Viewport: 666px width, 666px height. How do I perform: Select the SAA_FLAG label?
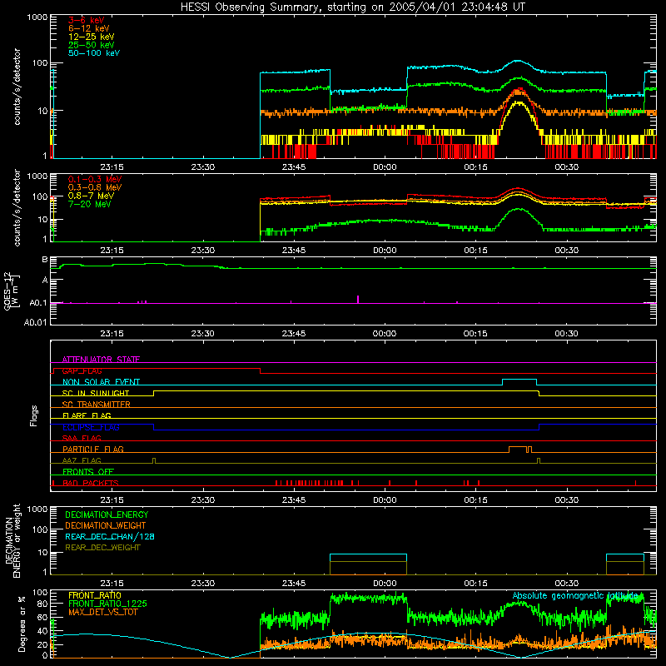coord(82,438)
